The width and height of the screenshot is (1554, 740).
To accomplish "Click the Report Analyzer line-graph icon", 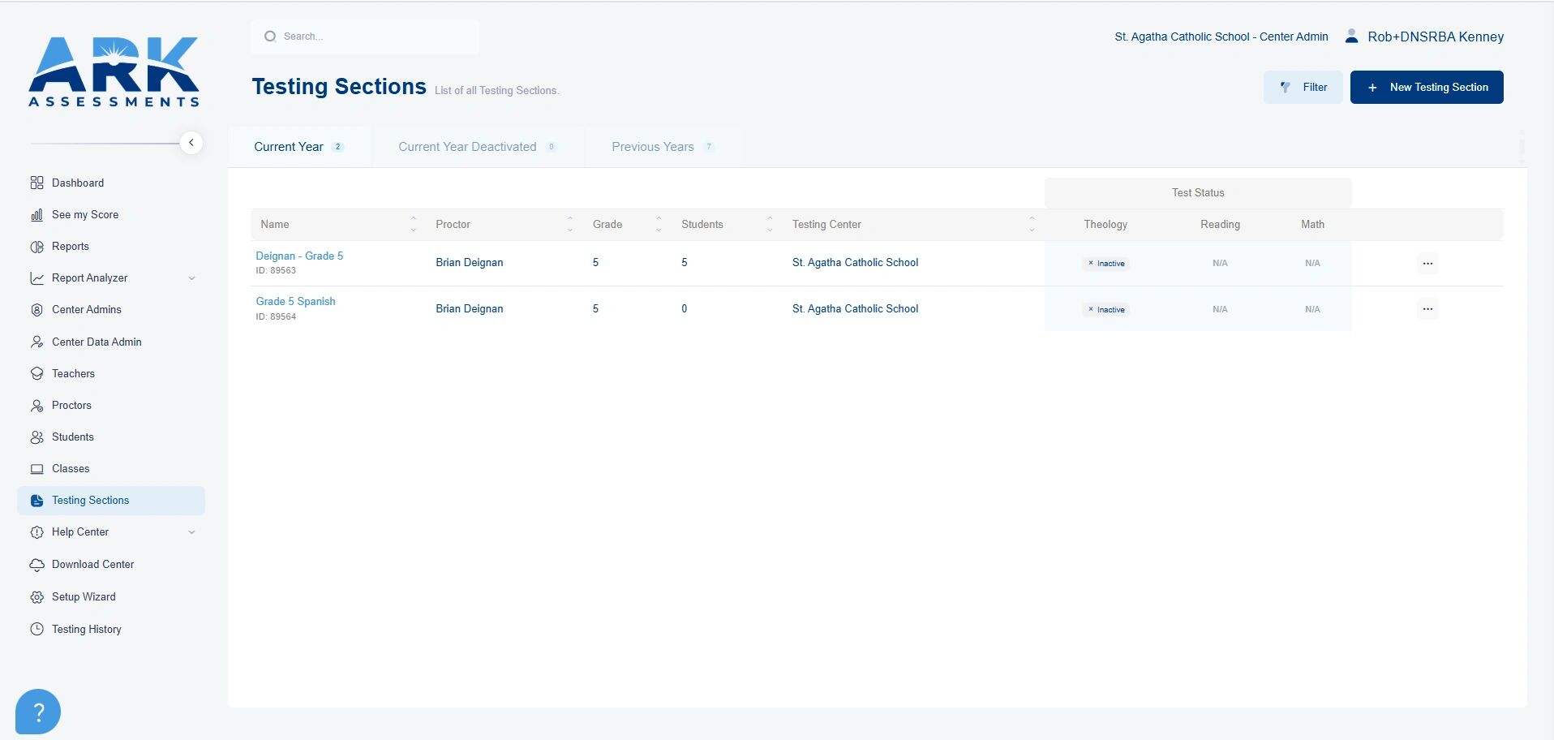I will point(36,278).
